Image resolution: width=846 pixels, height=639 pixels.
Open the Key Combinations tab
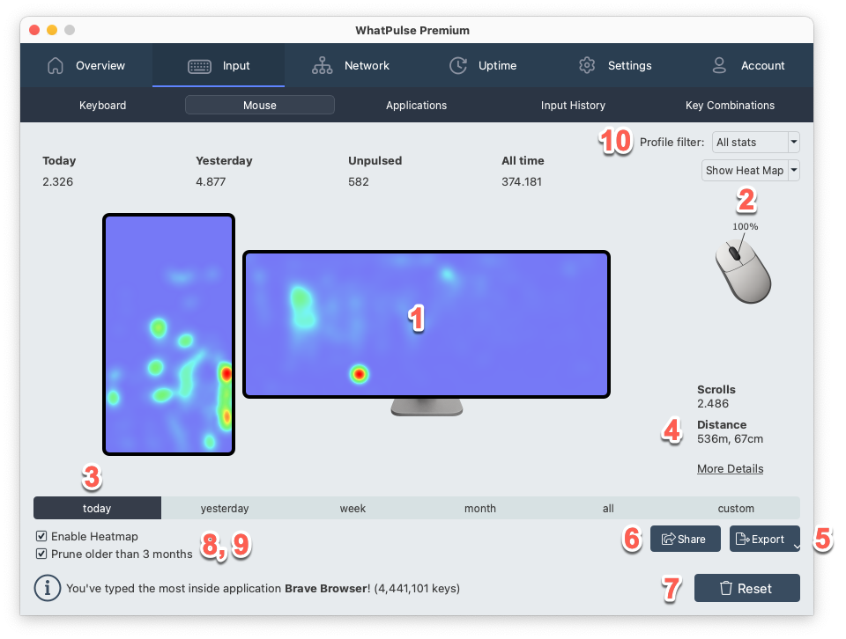click(730, 106)
